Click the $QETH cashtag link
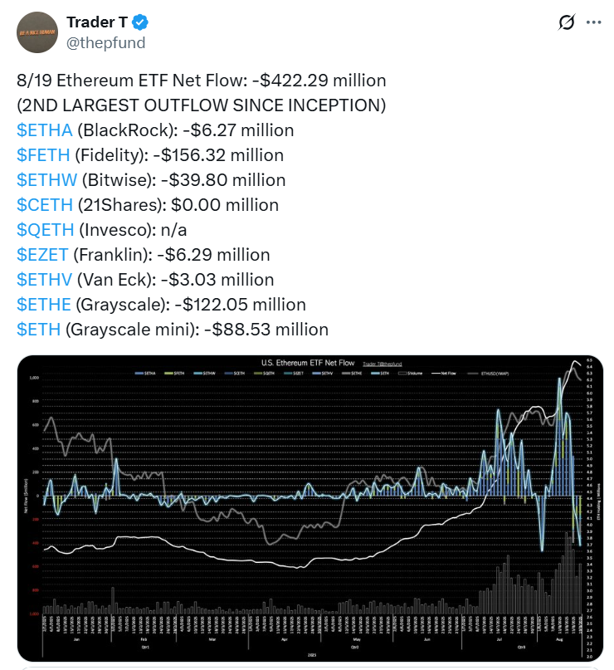The width and height of the screenshot is (614, 670). point(43,230)
